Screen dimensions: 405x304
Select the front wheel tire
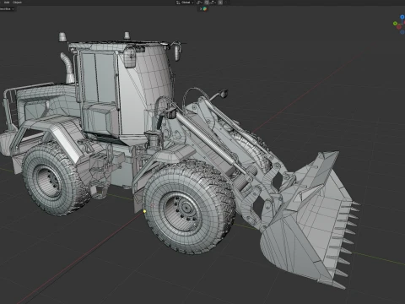tap(189, 207)
